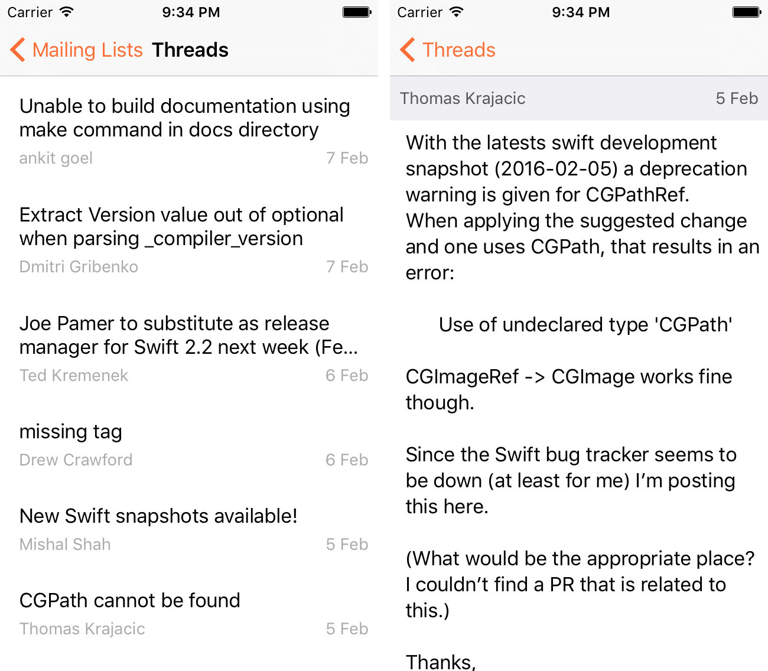Image resolution: width=768 pixels, height=671 pixels.
Task: Select the Joe Pamer release manager thread
Action: 188,335
